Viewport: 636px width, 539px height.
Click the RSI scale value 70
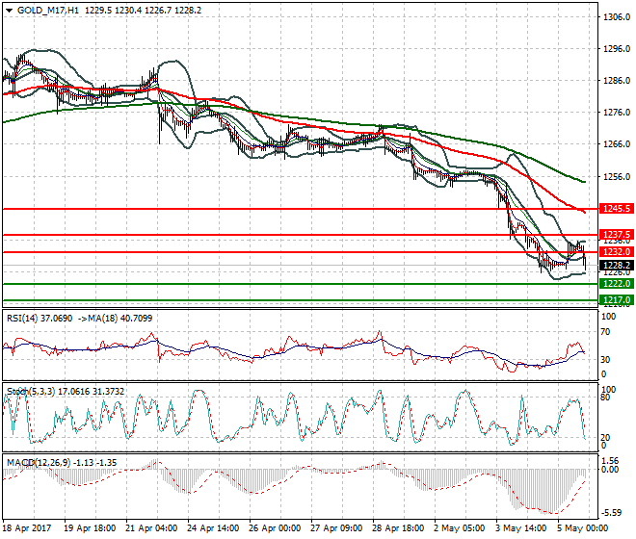[x=605, y=332]
